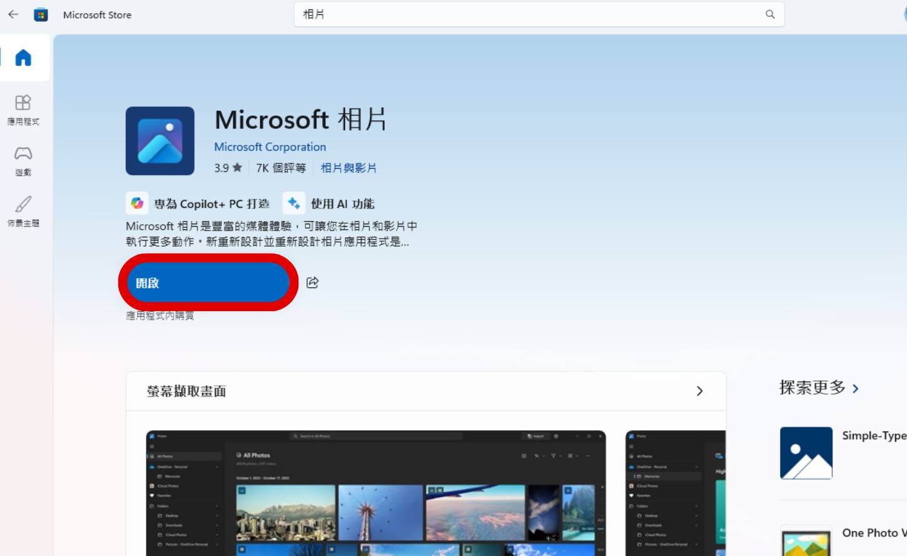Open the Simple-Type app title
Viewport: 907px width, 556px height.
click(x=874, y=435)
